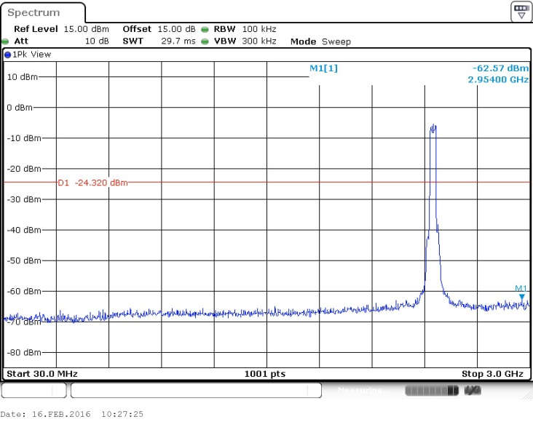Click the green indicator next to Att

[5, 41]
